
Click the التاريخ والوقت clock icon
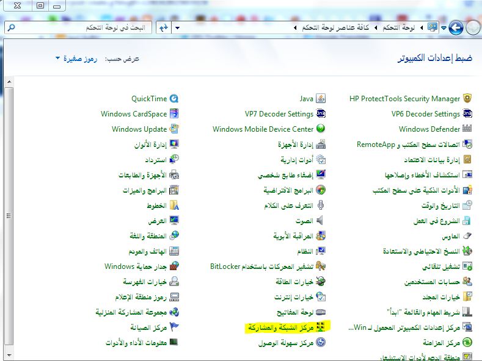point(467,206)
